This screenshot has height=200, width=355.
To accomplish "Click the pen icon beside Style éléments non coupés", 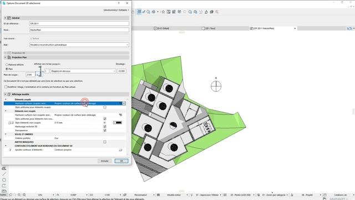I will click(13, 123).
